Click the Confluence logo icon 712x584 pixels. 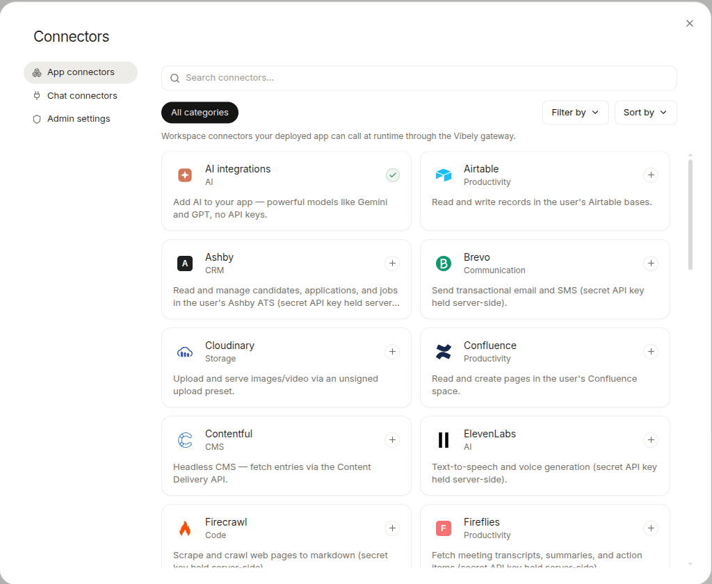pos(444,352)
